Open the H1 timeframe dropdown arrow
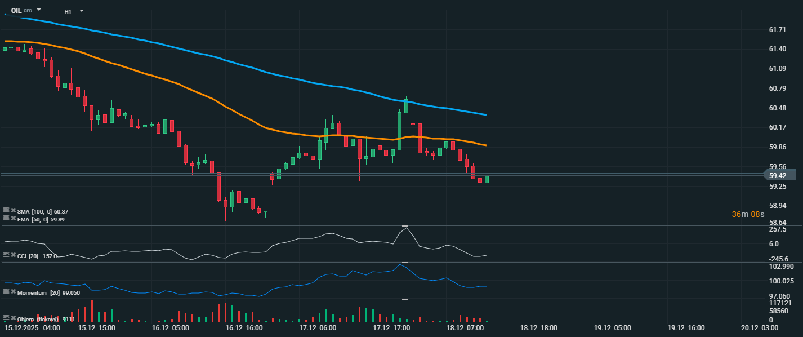Viewport: 803px width, 337px height. click(x=82, y=11)
